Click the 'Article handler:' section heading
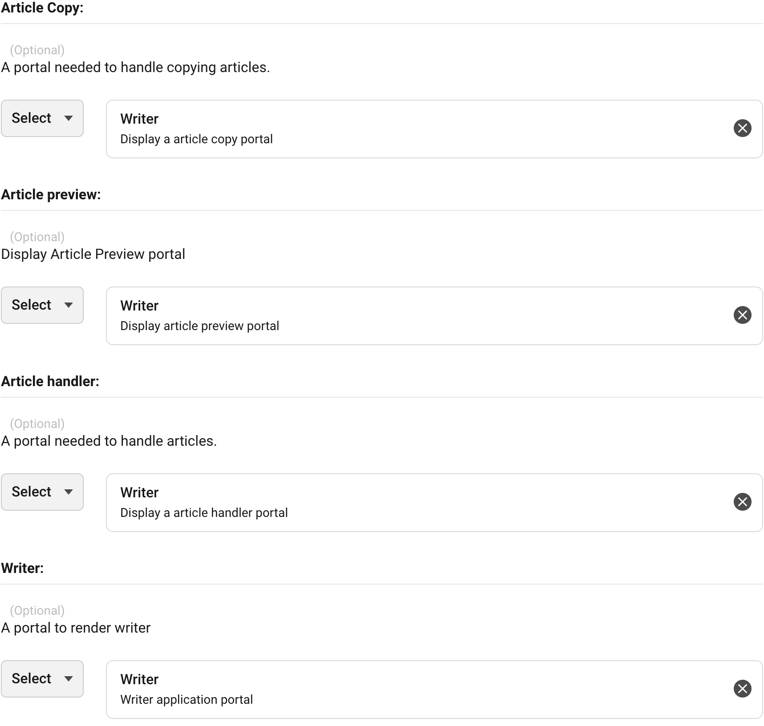Screen dimensions: 764x726 pyautogui.click(x=50, y=381)
